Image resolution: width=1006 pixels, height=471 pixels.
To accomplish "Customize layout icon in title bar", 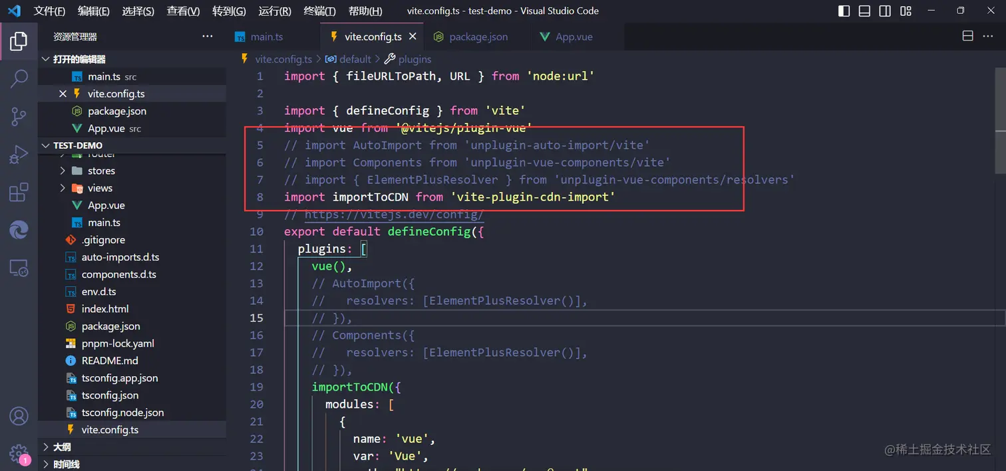I will point(906,11).
